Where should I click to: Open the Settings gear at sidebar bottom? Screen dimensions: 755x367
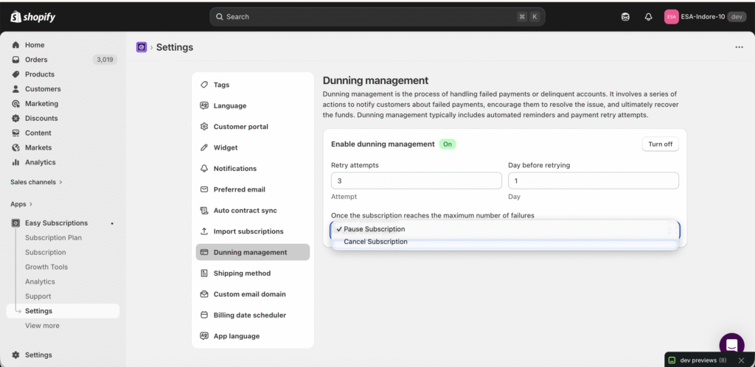pyautogui.click(x=38, y=354)
